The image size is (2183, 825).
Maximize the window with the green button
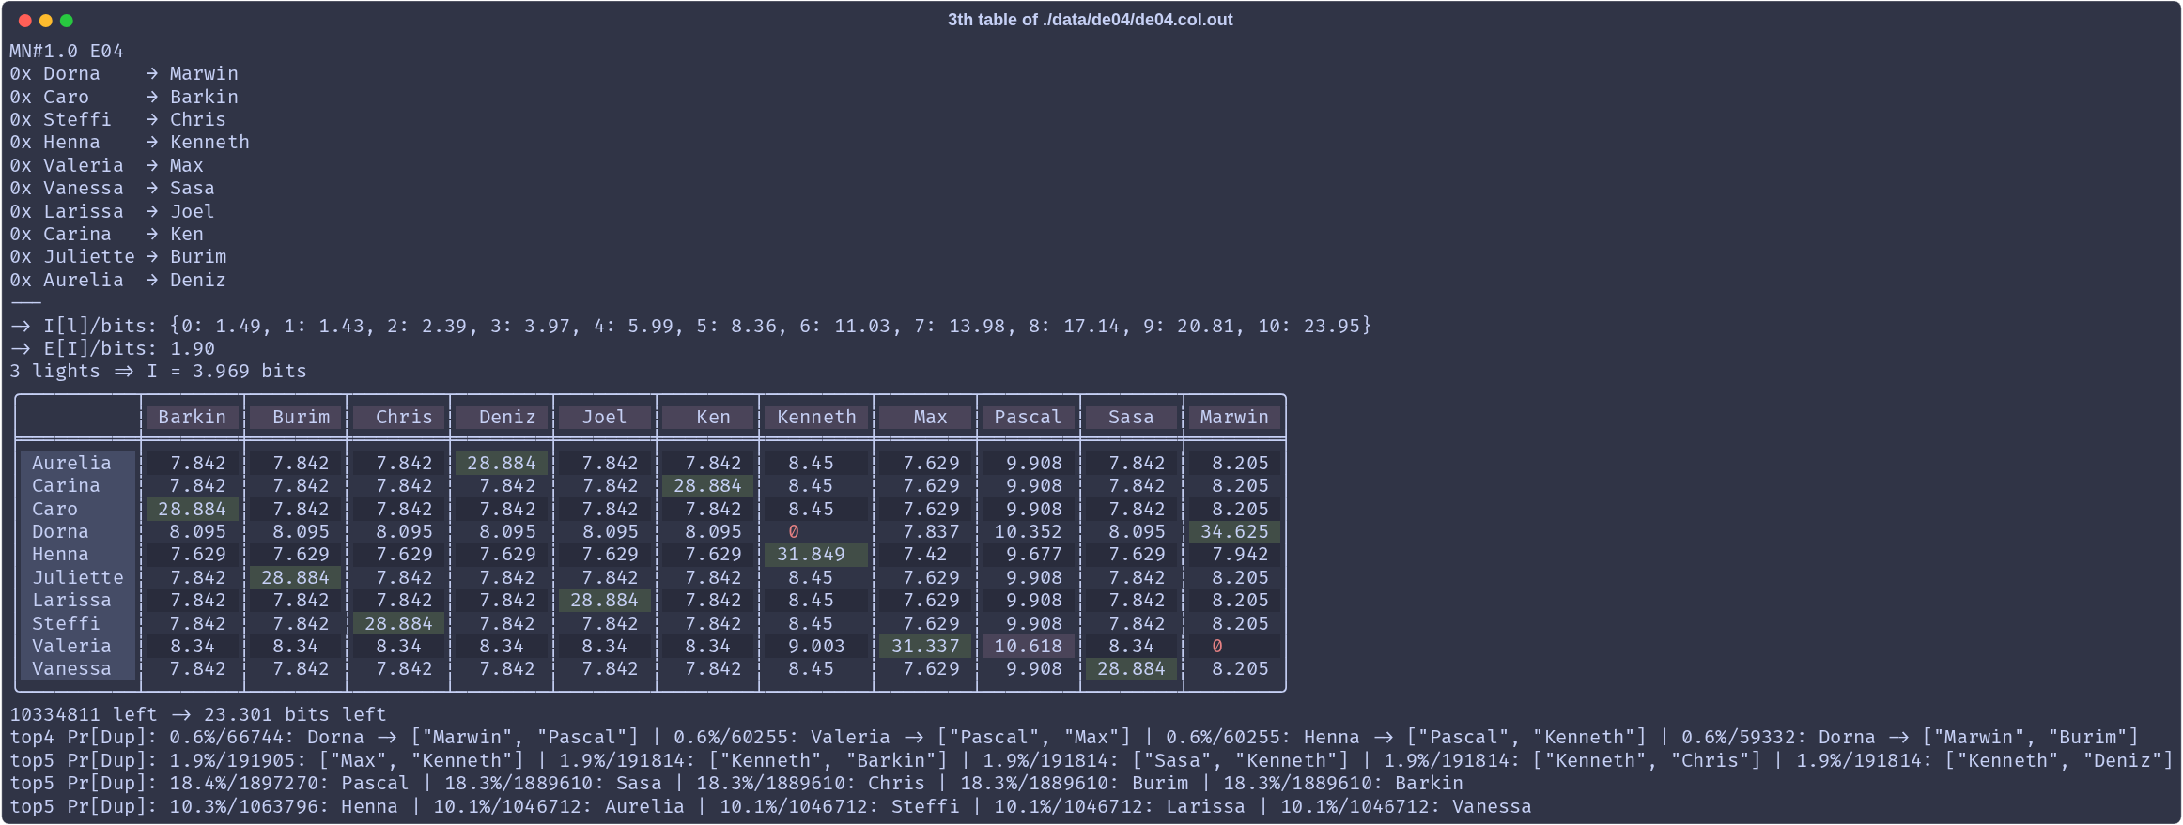pyautogui.click(x=67, y=21)
